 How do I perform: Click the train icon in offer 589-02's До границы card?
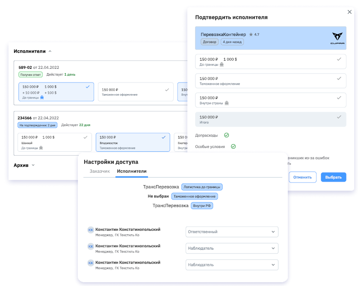coord(42,97)
